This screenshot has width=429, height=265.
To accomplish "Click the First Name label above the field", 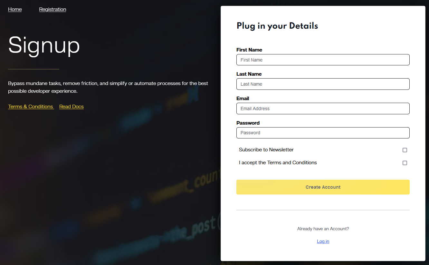I will click(249, 50).
